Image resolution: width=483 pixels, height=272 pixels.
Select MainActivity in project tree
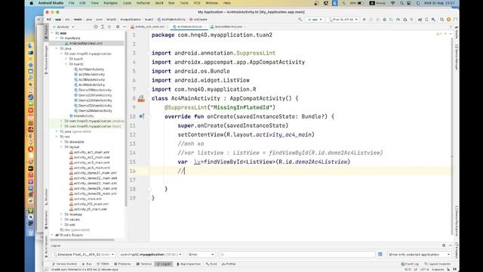coord(83,116)
